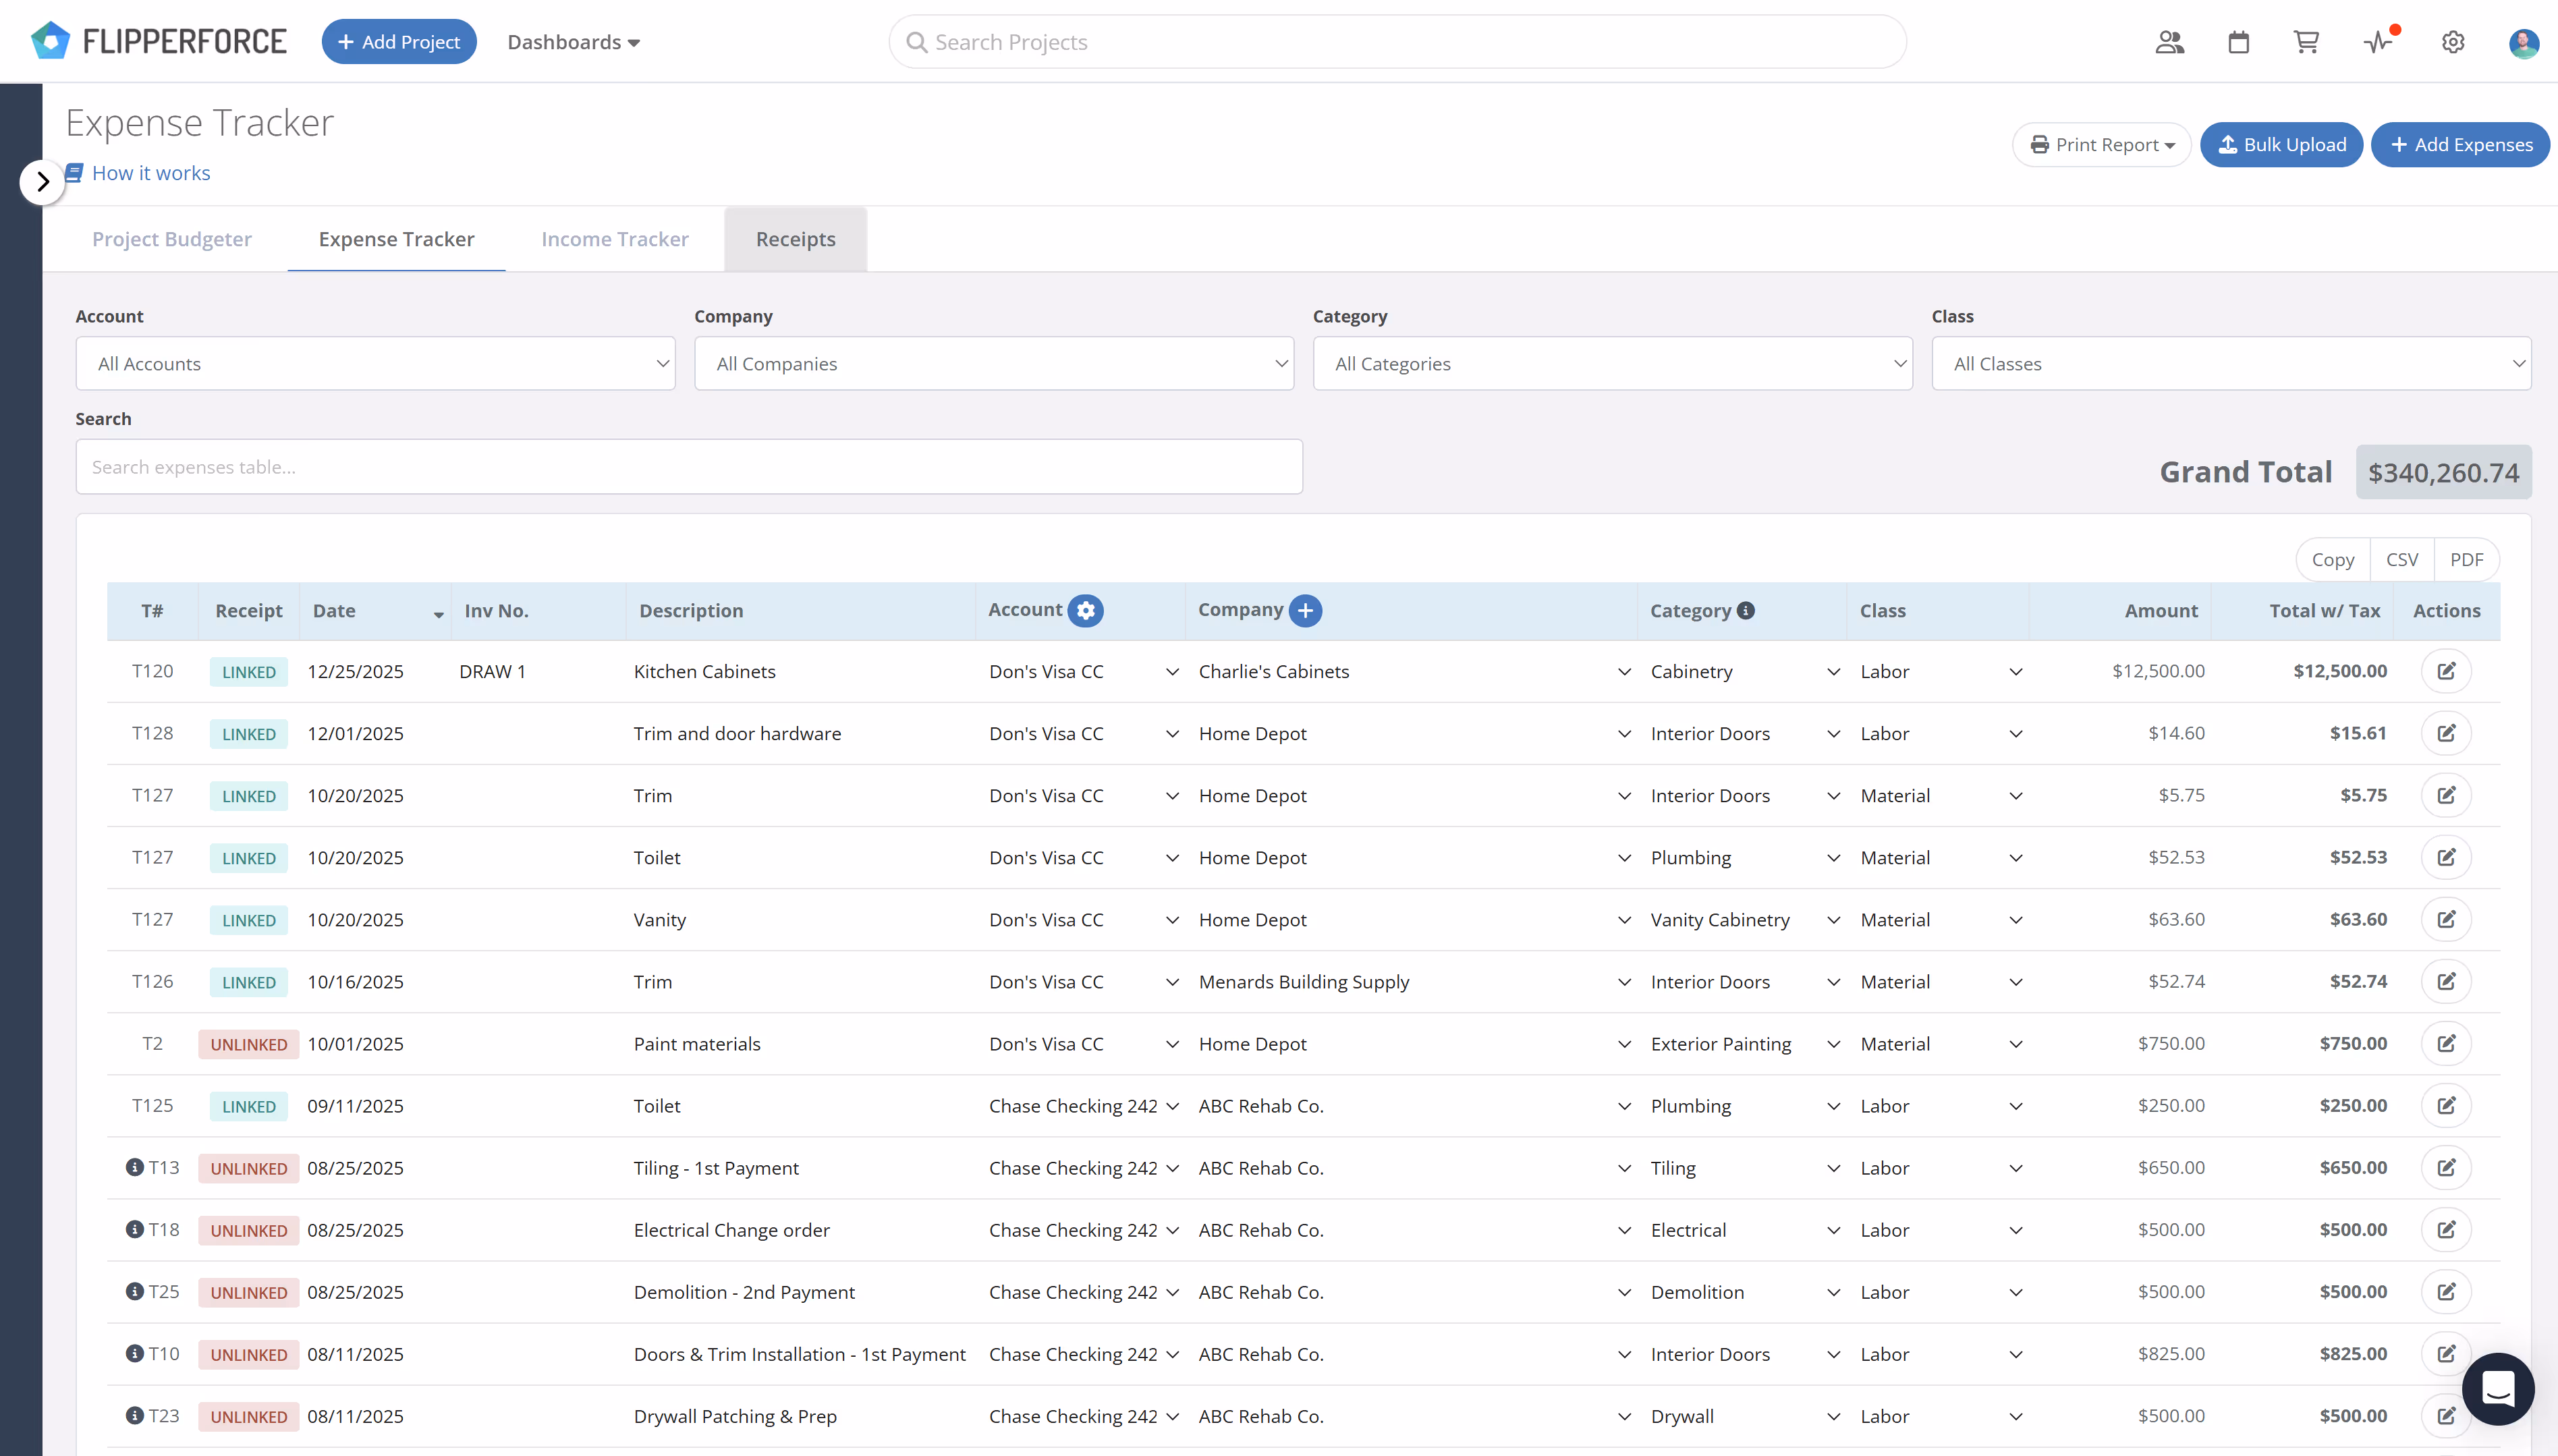Open the shopping cart icon
This screenshot has width=2558, height=1456.
2306,41
